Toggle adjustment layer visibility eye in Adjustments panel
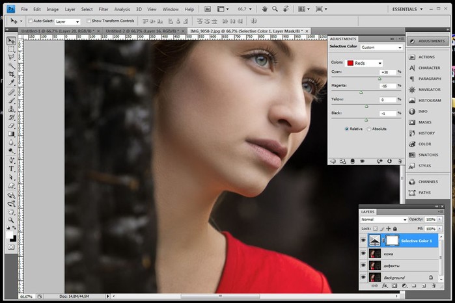The image size is (455, 303). coord(362,161)
